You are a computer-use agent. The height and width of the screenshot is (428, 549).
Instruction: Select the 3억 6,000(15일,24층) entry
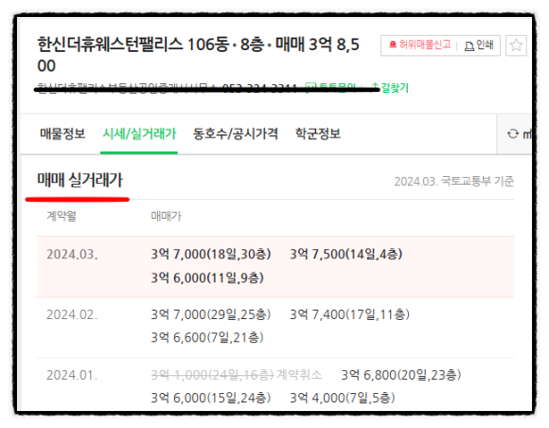pos(211,399)
